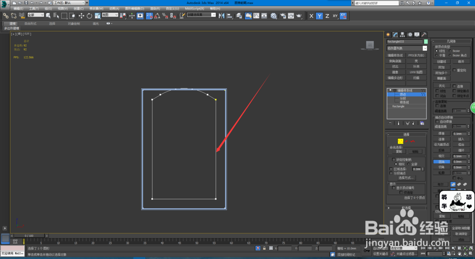The width and height of the screenshot is (475, 259).
Task: Enable the 自动焊接 checkbox
Action: [x=437, y=121]
